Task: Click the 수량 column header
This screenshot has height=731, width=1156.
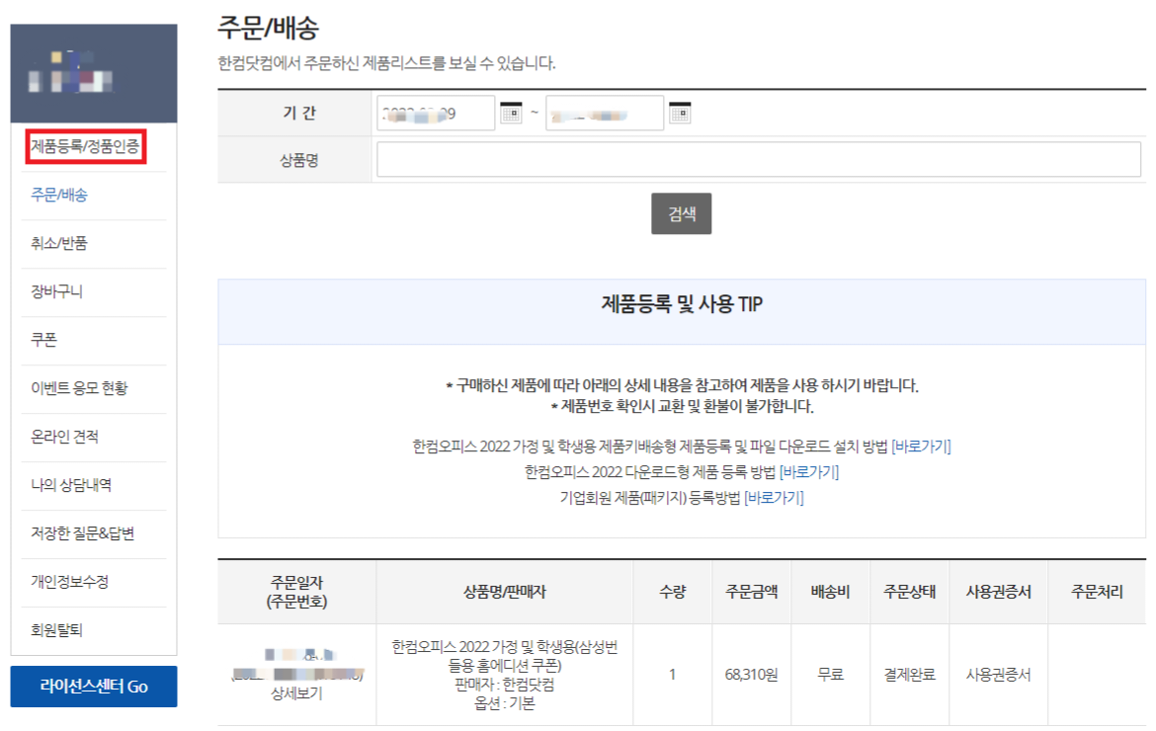Action: click(x=673, y=592)
